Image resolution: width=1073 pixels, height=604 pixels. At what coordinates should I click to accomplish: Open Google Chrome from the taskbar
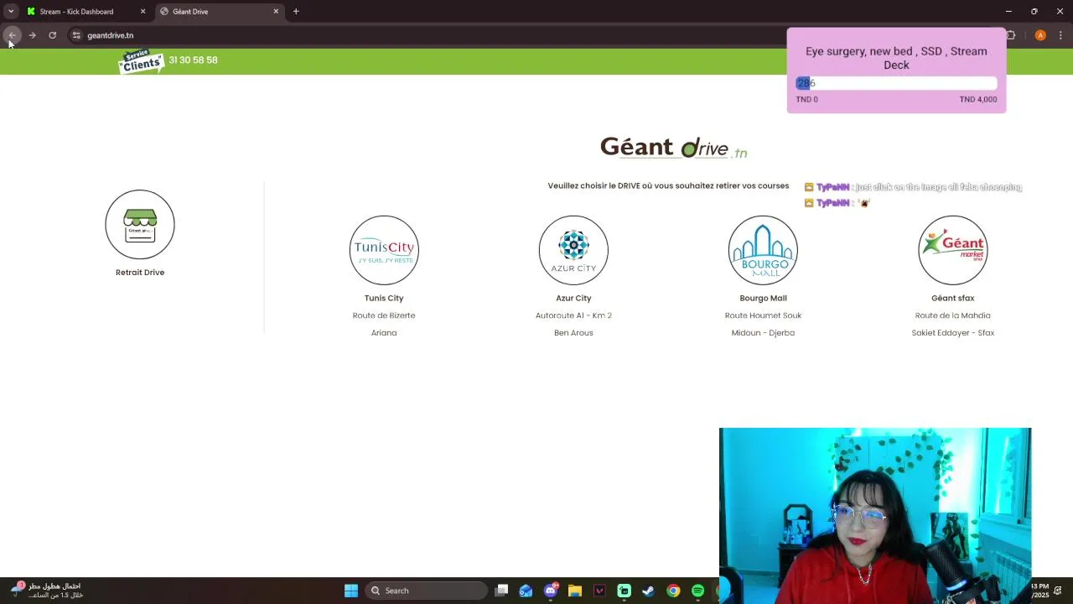673,591
